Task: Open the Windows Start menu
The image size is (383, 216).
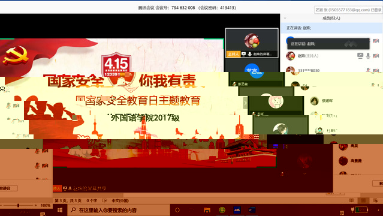Action: point(60,210)
